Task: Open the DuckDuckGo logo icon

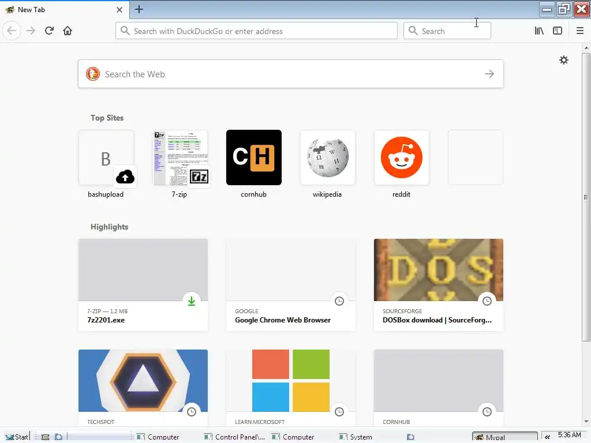Action: (x=93, y=74)
